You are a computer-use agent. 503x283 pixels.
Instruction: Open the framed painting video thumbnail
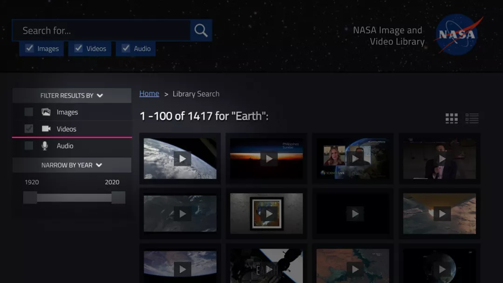[x=266, y=214]
